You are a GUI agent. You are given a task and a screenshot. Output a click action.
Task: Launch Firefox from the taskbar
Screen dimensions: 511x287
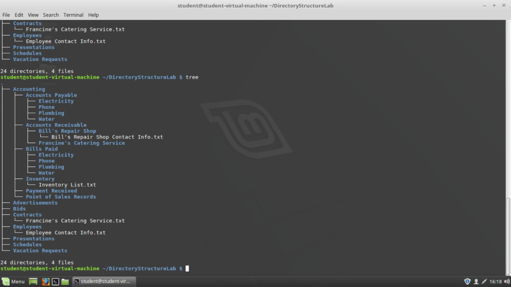click(45, 281)
